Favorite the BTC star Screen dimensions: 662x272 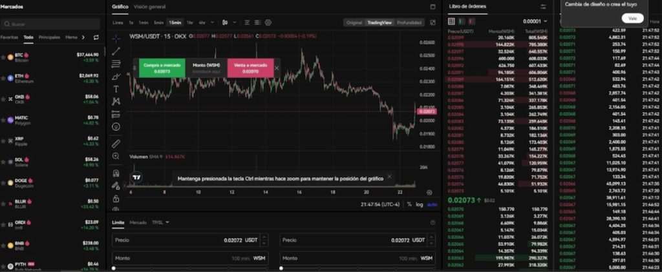3,57
